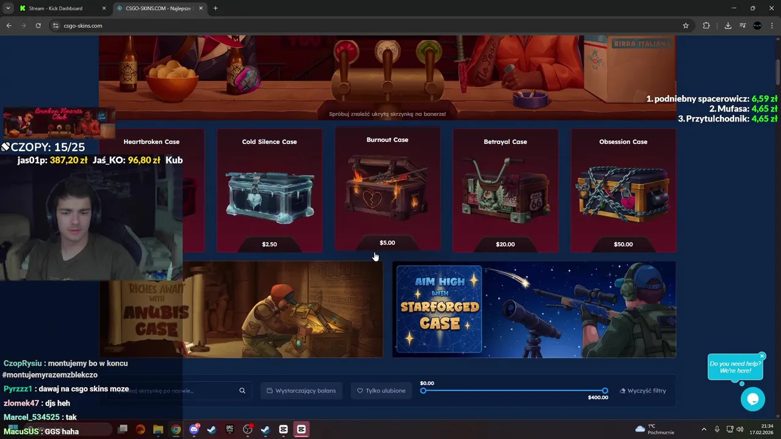The height and width of the screenshot is (439, 781).
Task: Click the Heartbroken Case title
Action: point(151,141)
